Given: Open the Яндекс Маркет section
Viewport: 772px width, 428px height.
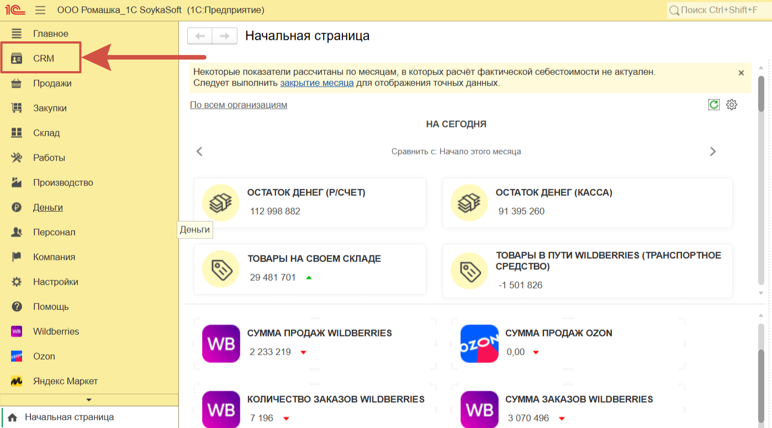Looking at the screenshot, I should [65, 381].
